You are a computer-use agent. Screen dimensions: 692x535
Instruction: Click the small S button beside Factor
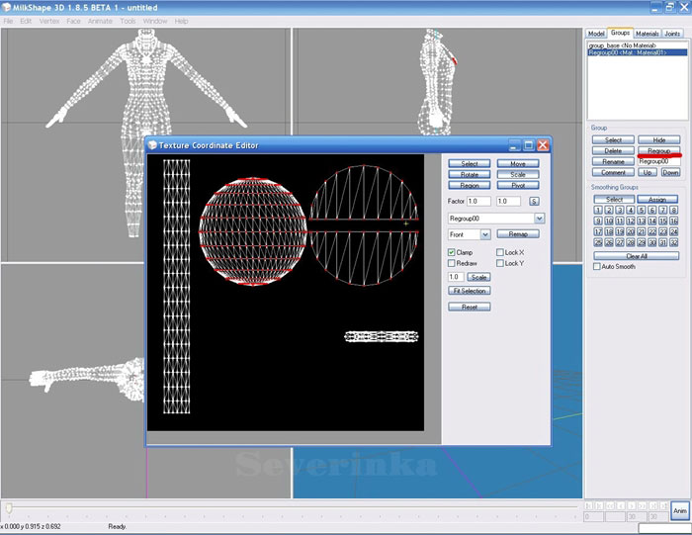tap(534, 201)
